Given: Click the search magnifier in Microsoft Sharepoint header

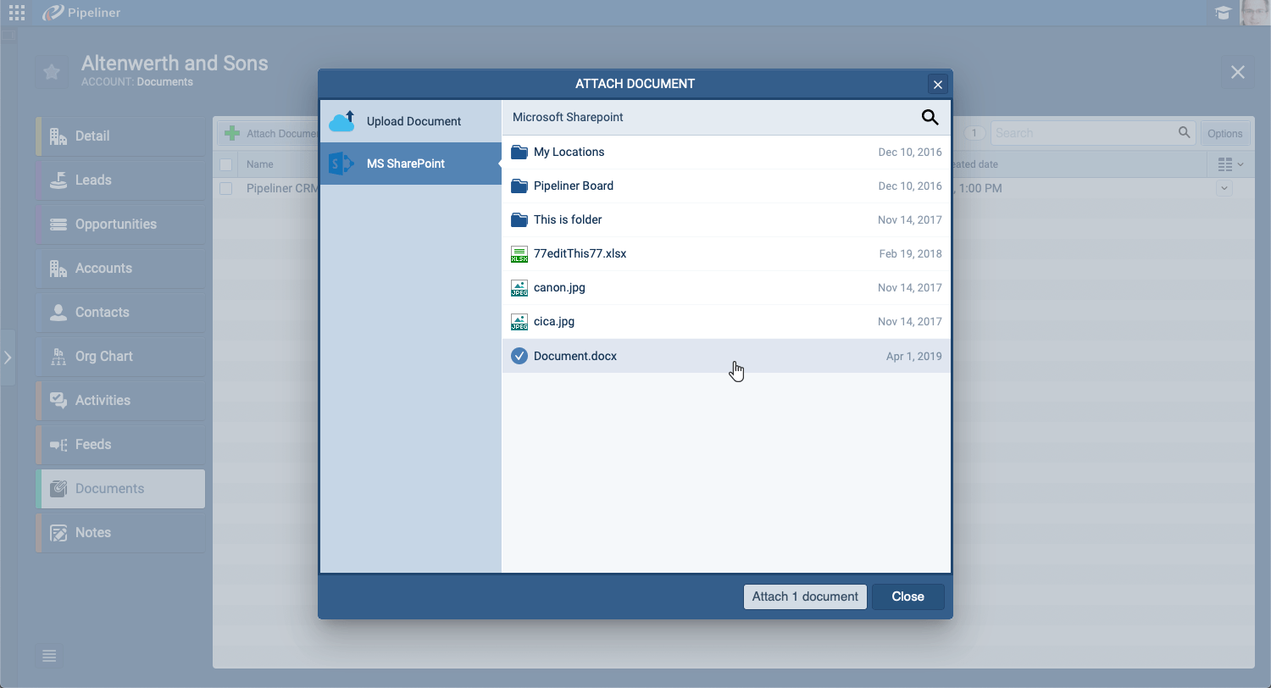Looking at the screenshot, I should (930, 118).
